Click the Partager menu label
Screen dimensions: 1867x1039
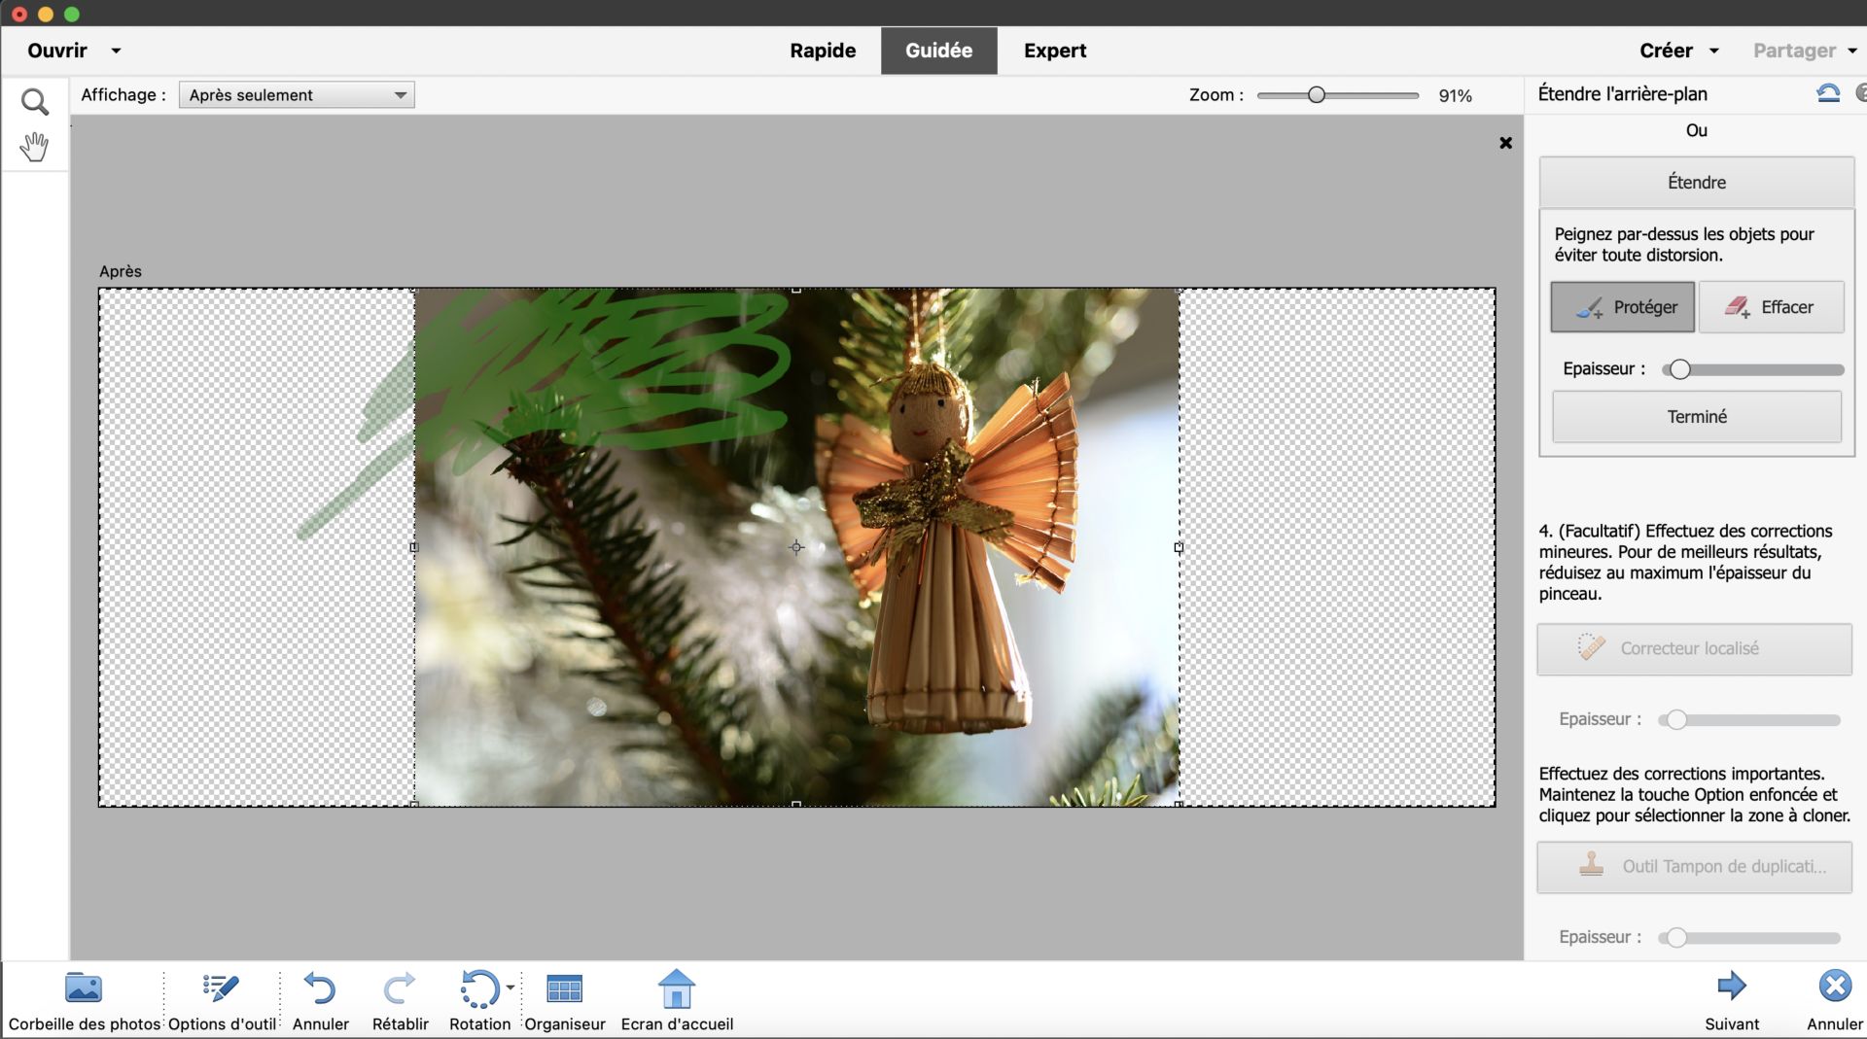point(1794,51)
